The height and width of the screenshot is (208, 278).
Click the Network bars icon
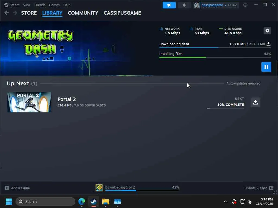click(x=161, y=29)
